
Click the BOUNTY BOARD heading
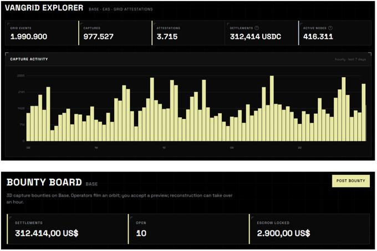pos(44,182)
